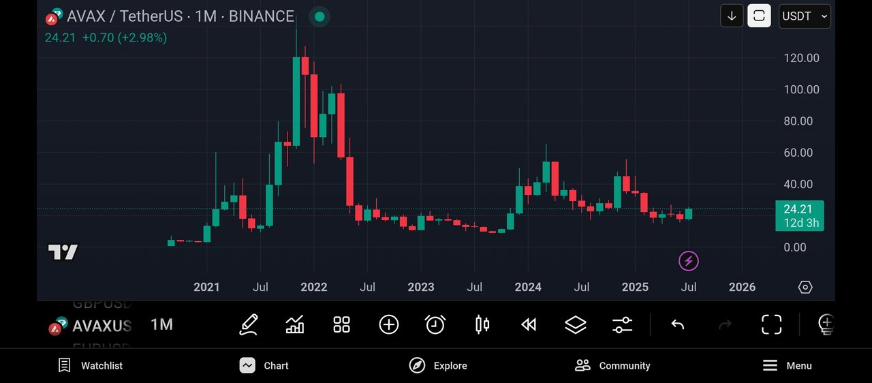Click the purple lightning bolt event marker
872x383 pixels.
[x=689, y=261]
